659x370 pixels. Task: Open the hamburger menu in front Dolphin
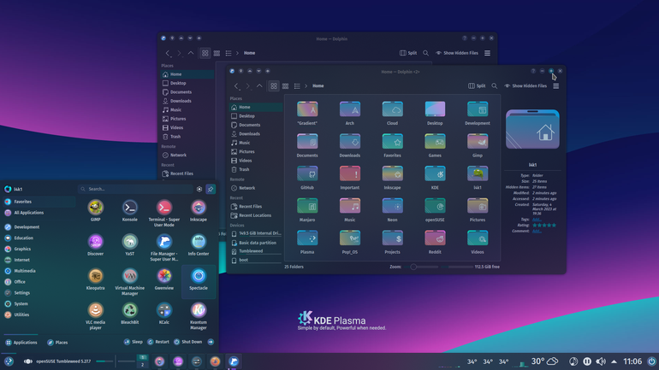coord(556,86)
